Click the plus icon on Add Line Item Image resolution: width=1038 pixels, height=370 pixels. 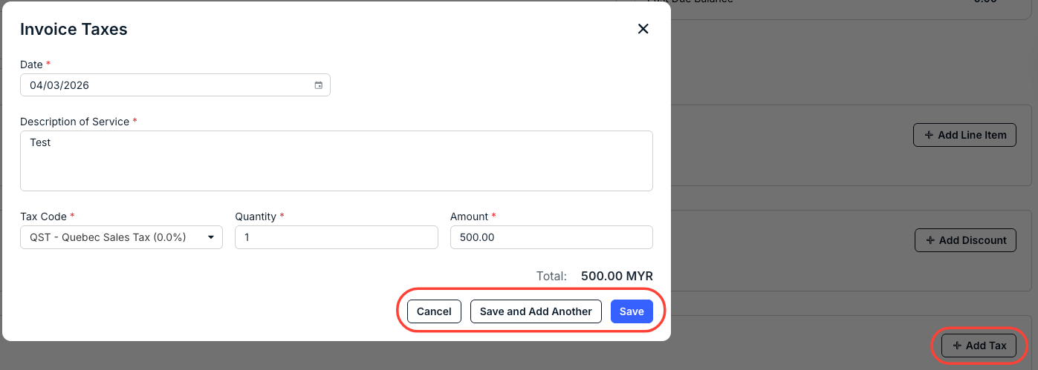pos(929,135)
